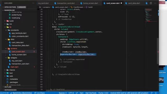Click BankOnline debug launch status item
The height and width of the screenshot is (94, 167).
coord(21,93)
